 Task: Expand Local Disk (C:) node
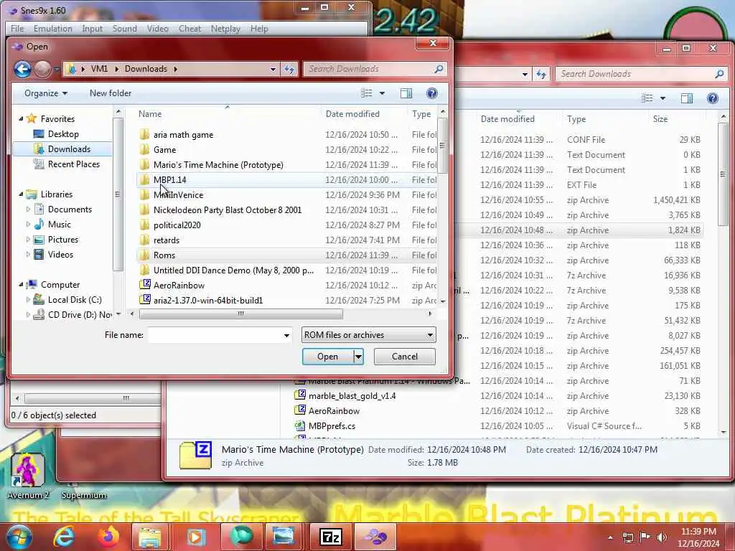pyautogui.click(x=28, y=300)
